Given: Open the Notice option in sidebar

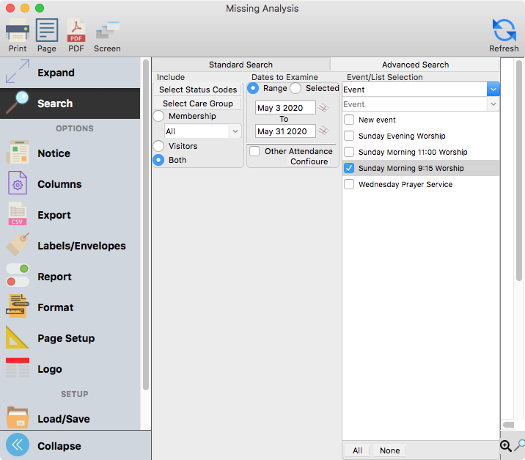Looking at the screenshot, I should [x=54, y=153].
